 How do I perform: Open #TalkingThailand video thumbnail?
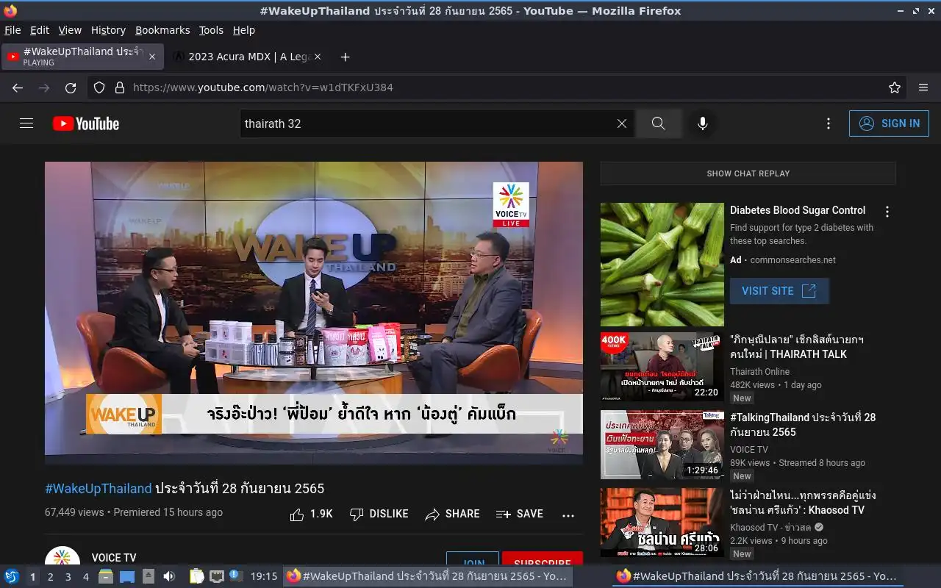[662, 445]
